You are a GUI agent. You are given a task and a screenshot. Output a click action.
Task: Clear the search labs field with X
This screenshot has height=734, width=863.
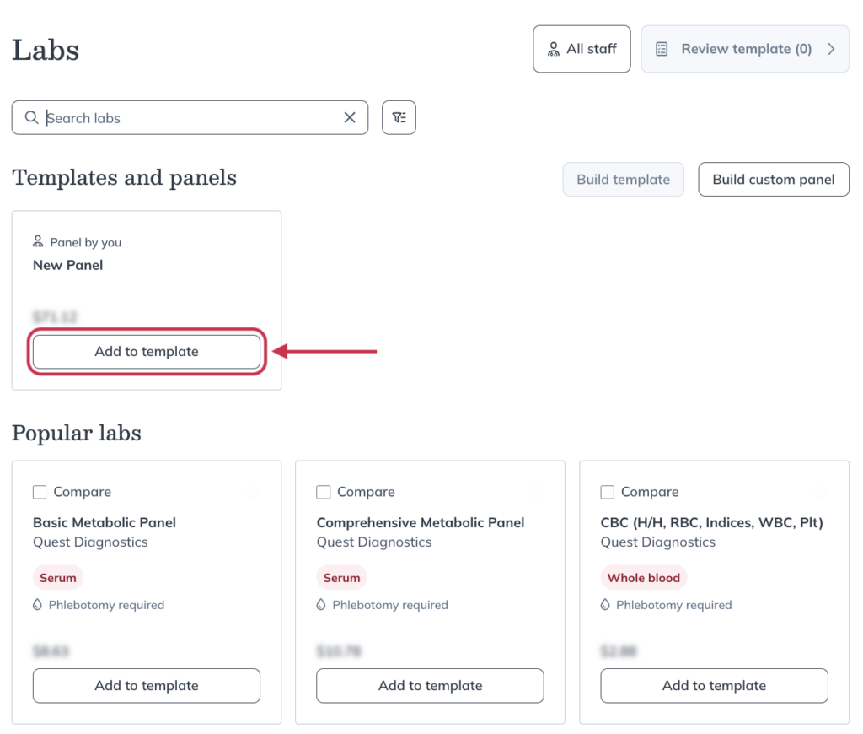pyautogui.click(x=350, y=117)
